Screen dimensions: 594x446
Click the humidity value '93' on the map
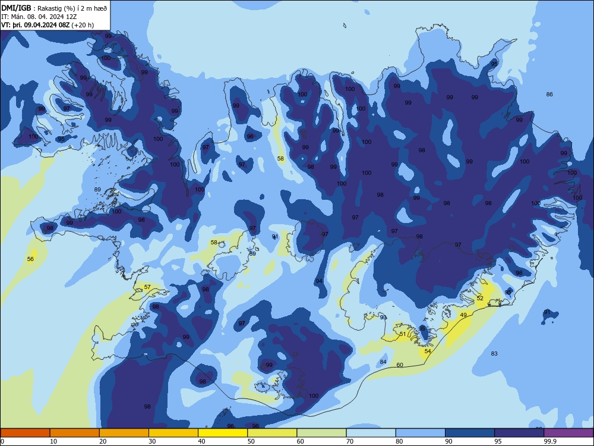point(383,318)
